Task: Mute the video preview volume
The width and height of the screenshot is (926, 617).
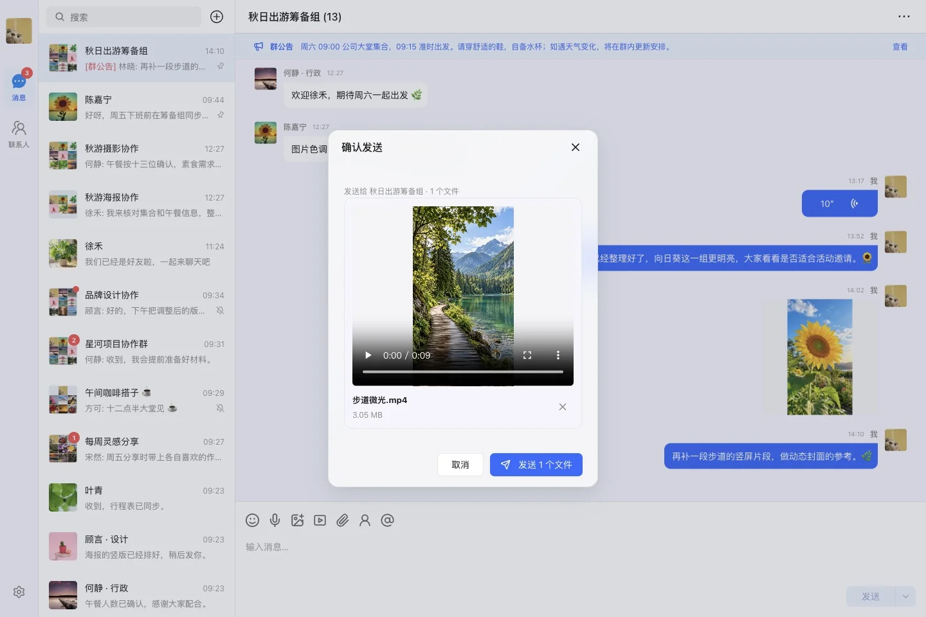Action: pos(496,355)
